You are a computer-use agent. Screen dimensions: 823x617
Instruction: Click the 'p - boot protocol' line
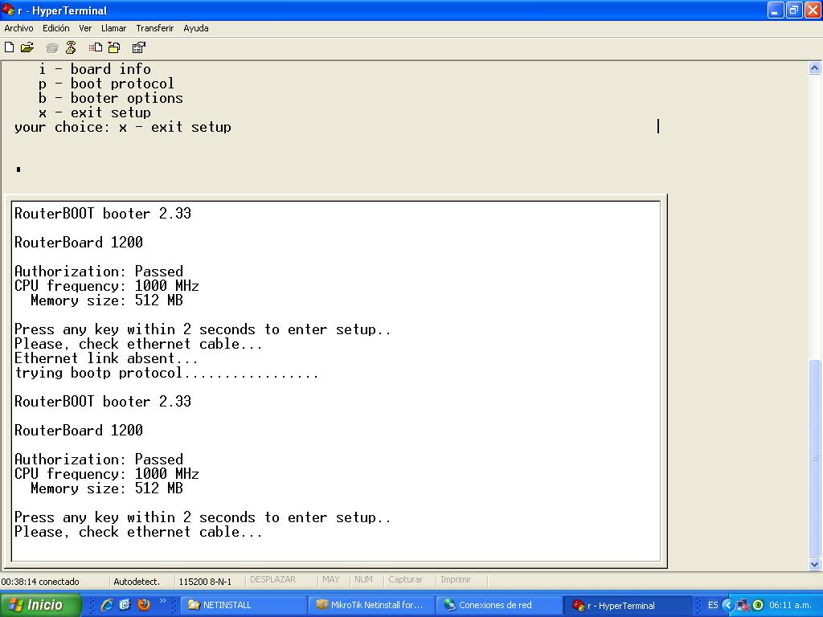coord(106,84)
